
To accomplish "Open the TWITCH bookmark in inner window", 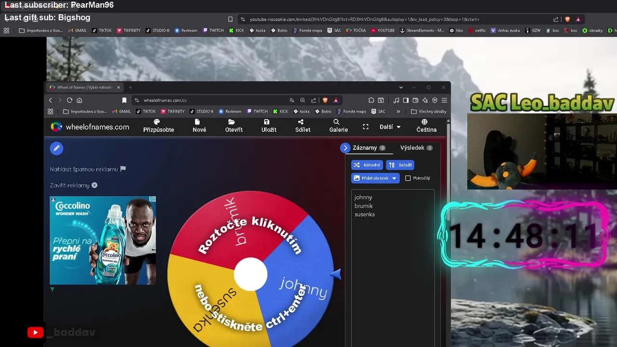I will (x=256, y=111).
